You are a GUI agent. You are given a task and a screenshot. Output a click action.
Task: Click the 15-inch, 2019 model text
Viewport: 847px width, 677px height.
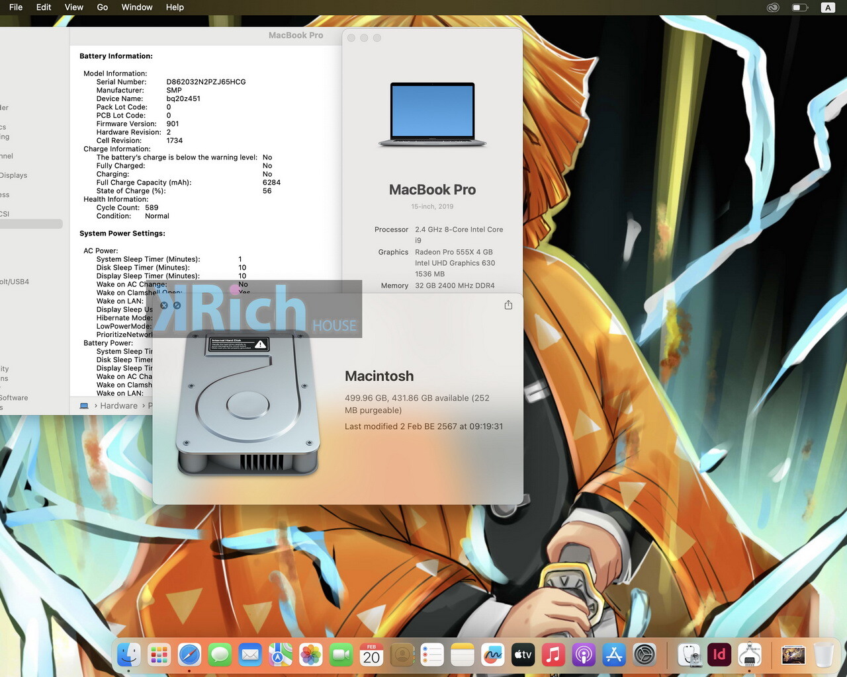coord(432,206)
